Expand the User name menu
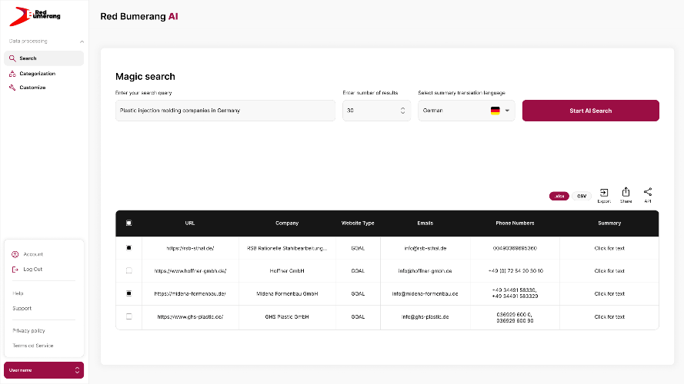 click(x=44, y=370)
